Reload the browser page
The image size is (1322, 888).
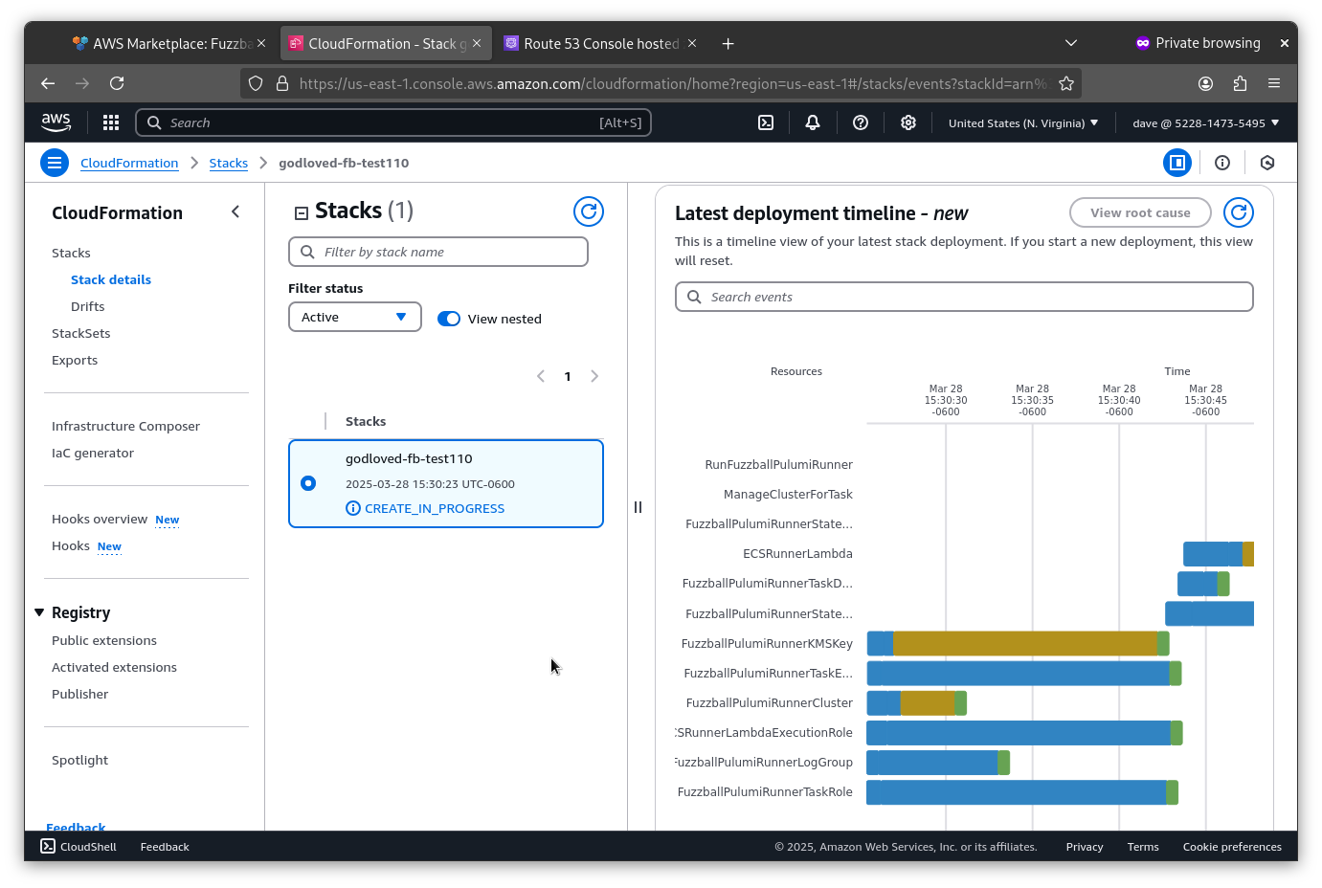(x=117, y=83)
